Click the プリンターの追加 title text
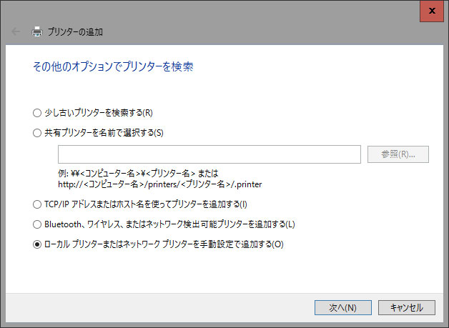Image resolution: width=449 pixels, height=328 pixels. [x=75, y=31]
